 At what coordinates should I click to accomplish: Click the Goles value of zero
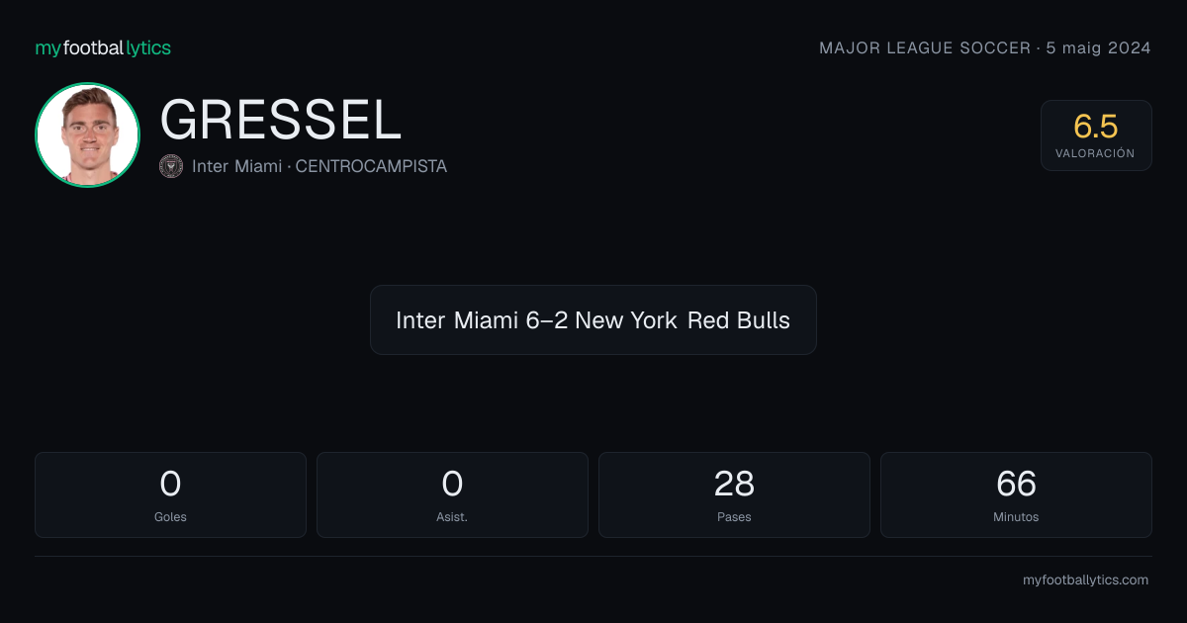click(170, 484)
